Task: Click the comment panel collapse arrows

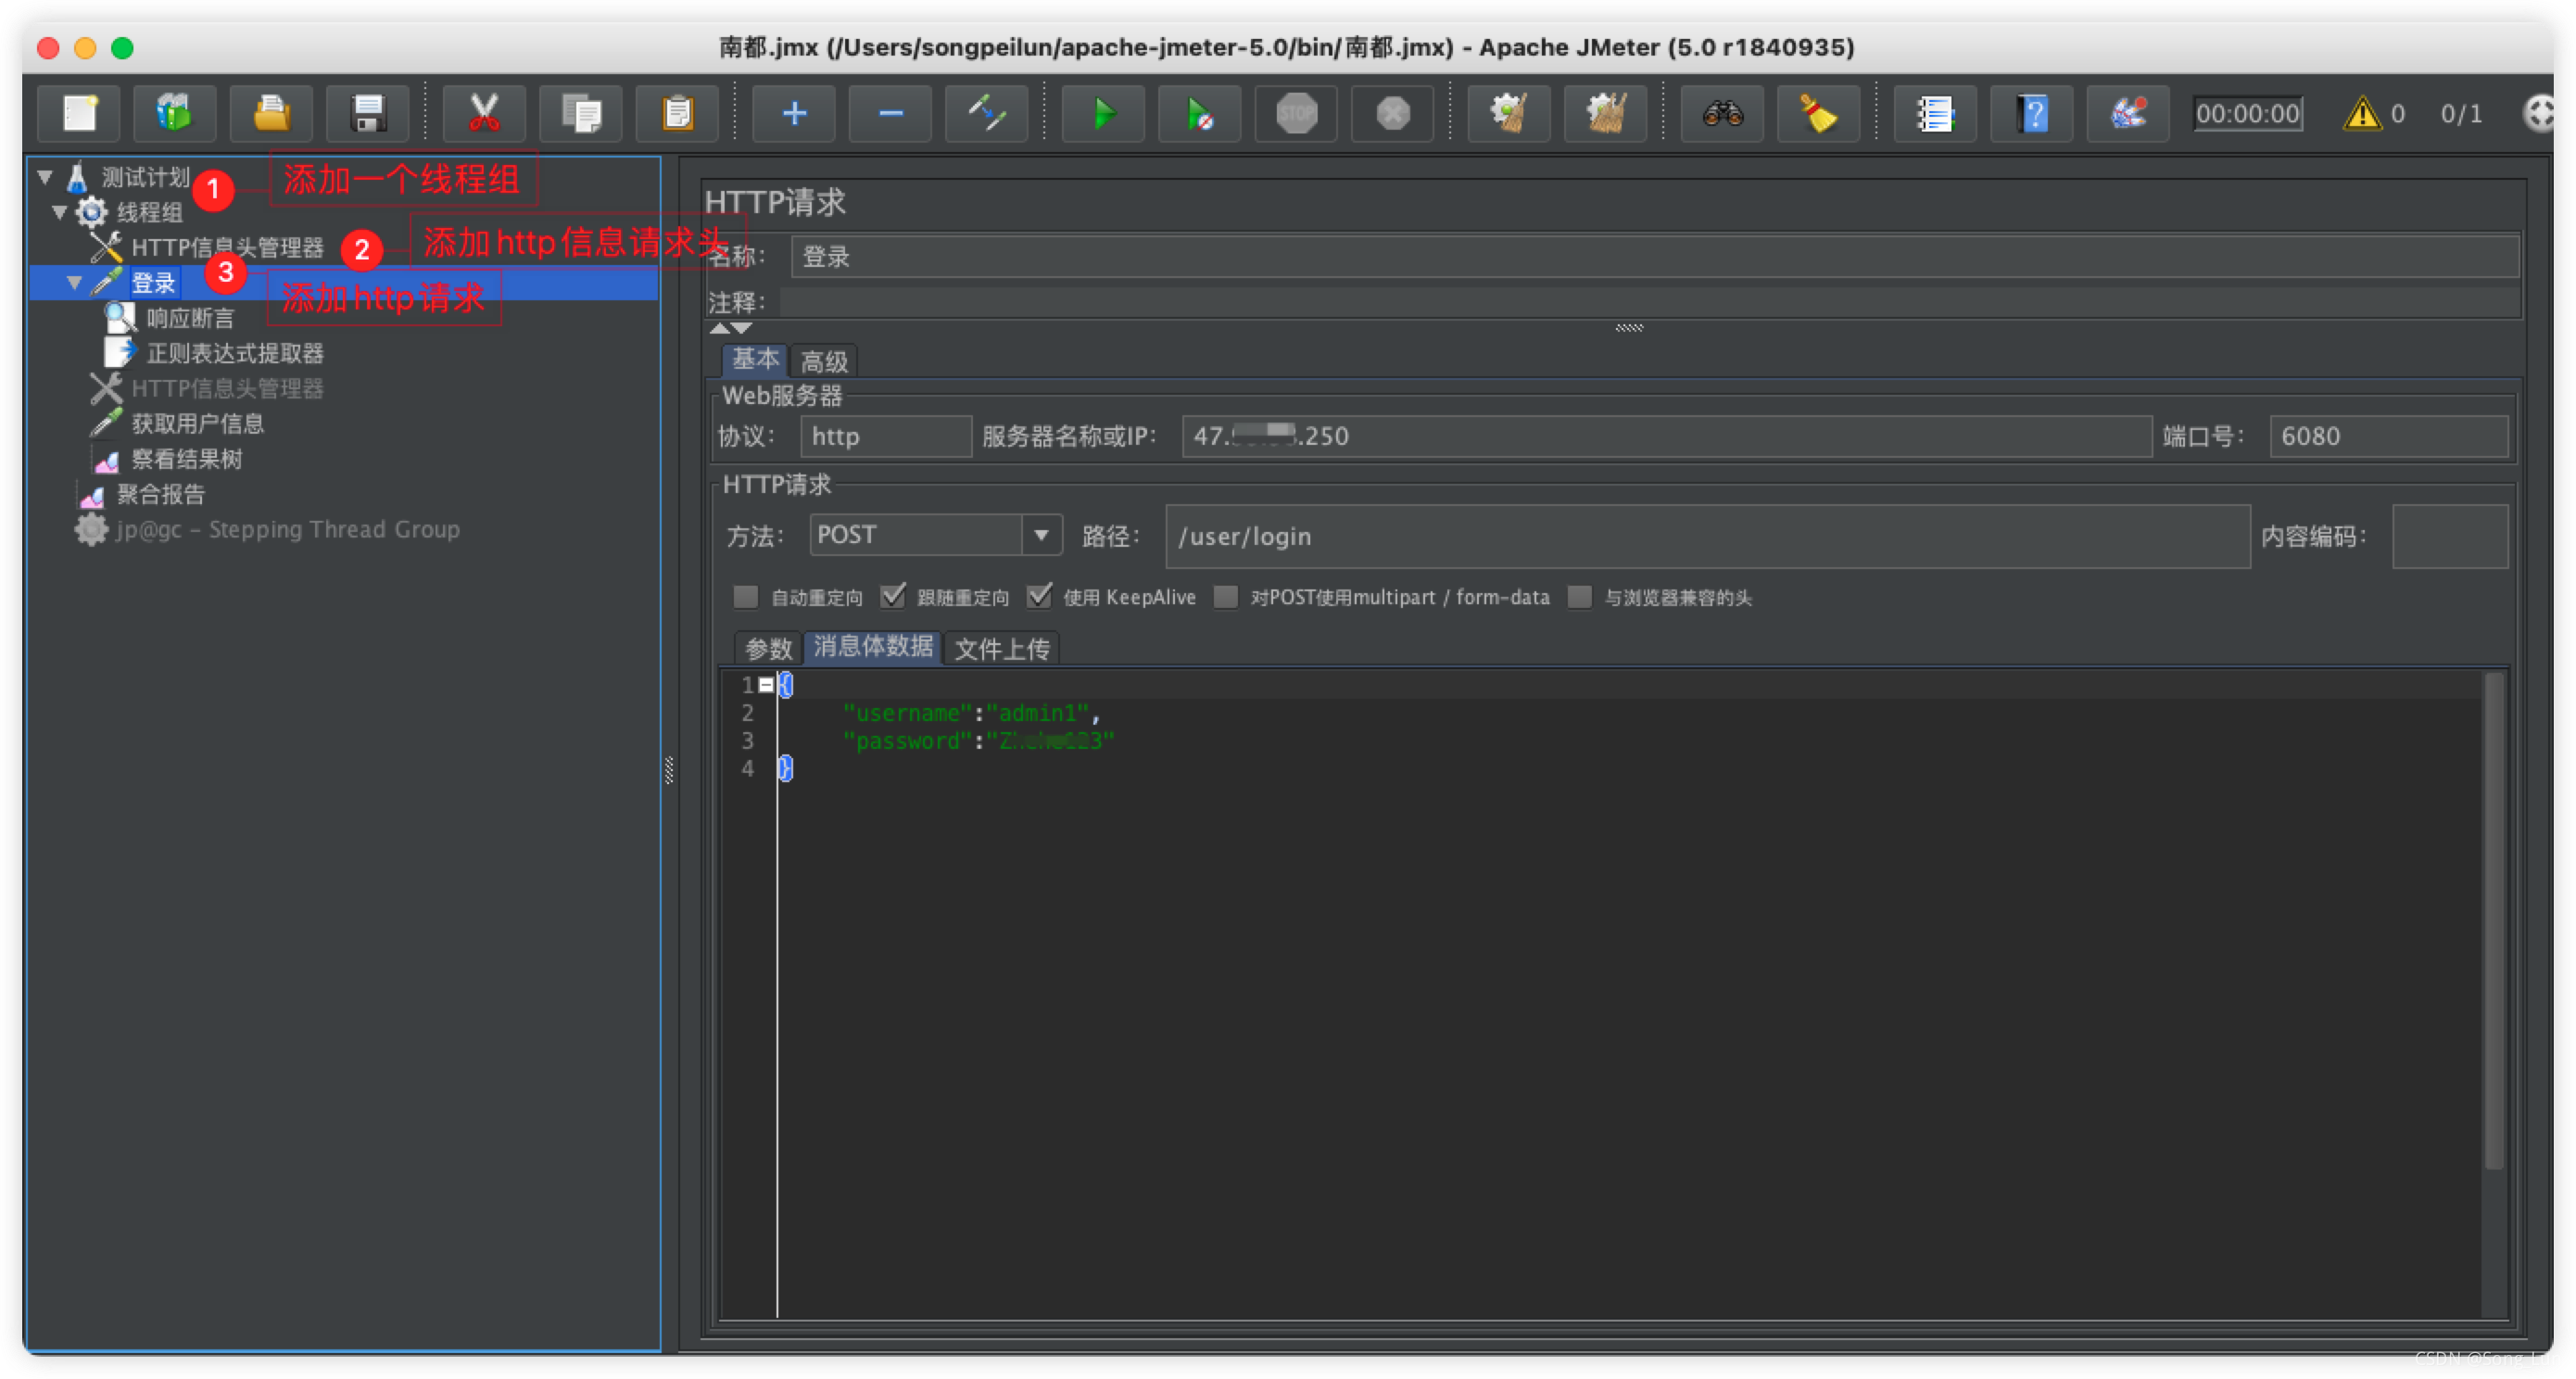Action: pyautogui.click(x=731, y=328)
